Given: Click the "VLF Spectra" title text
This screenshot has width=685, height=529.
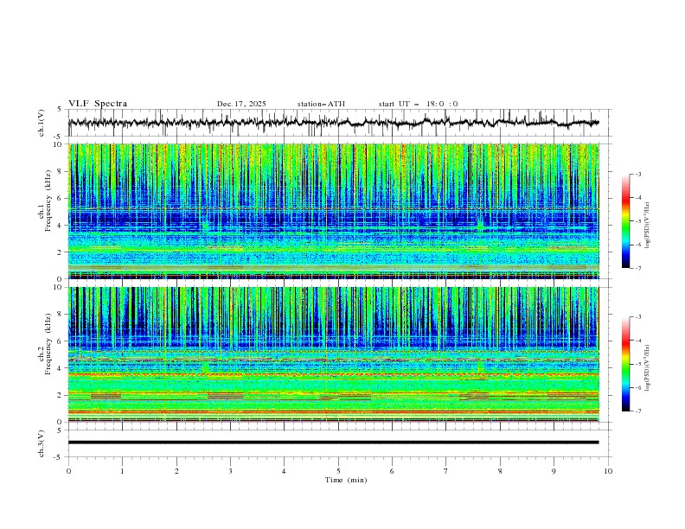Looking at the screenshot, I should [x=98, y=104].
